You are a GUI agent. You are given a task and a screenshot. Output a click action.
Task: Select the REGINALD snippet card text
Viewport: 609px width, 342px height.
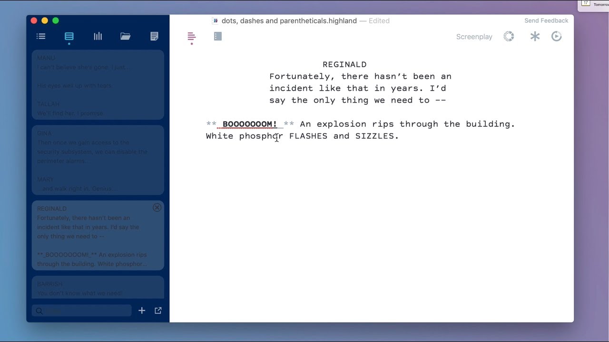pos(98,236)
